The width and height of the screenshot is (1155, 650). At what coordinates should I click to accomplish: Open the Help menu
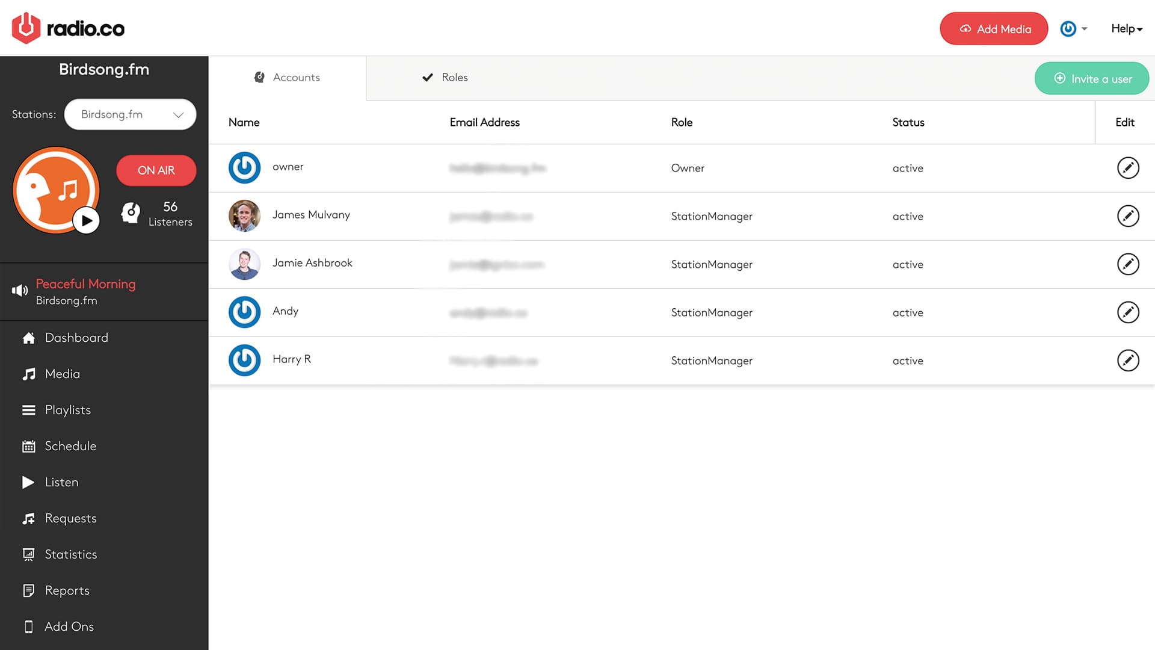(x=1127, y=29)
